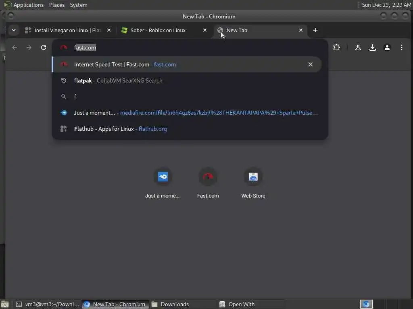Switch to New Tab - Chromium taskbar entry
Viewport: 413px width, 309px height.
click(115, 304)
